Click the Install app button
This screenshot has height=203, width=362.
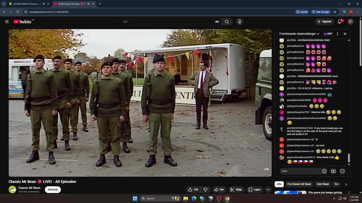[302, 12]
